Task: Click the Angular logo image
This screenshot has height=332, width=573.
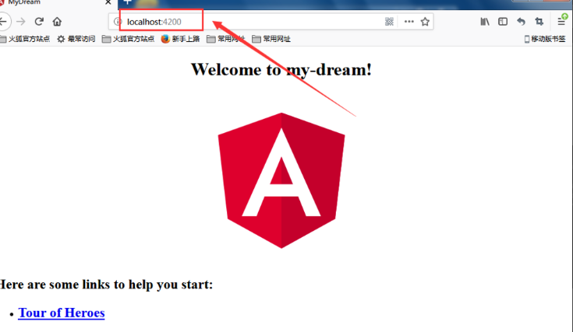Action: point(281,180)
